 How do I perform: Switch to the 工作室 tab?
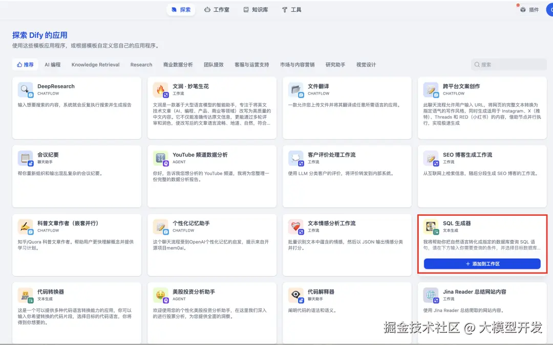click(217, 9)
